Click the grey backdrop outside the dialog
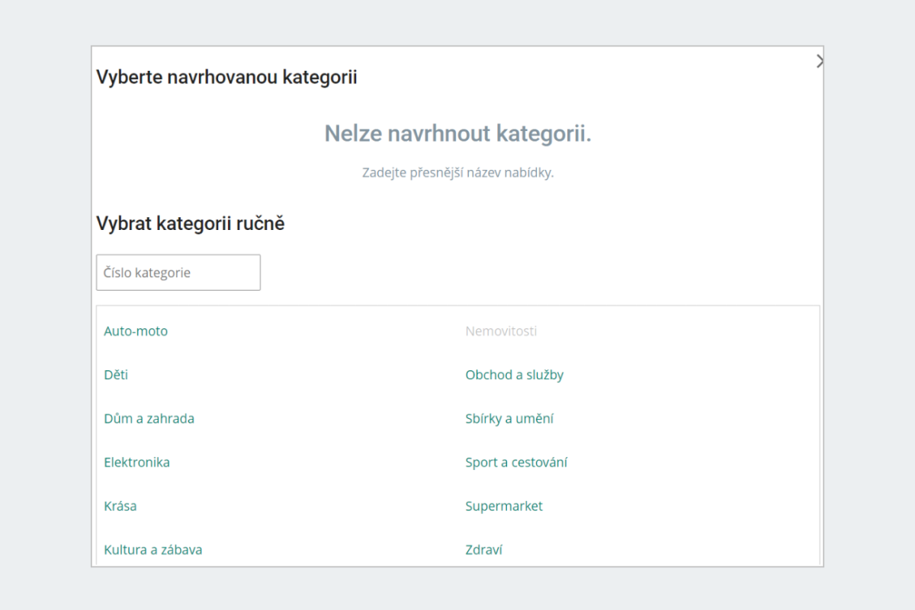 [x=46, y=305]
